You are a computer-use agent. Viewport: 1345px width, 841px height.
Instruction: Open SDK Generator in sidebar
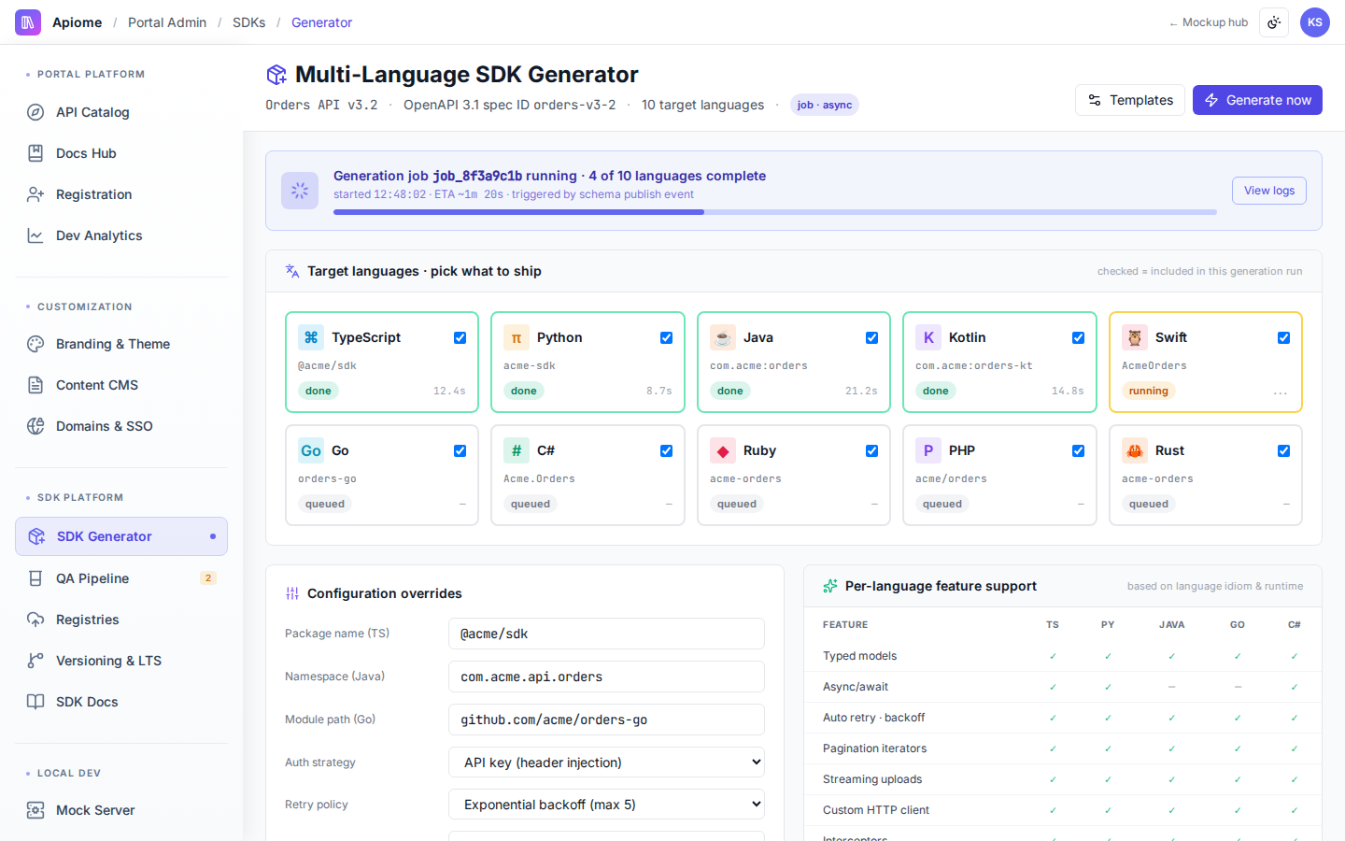click(121, 536)
